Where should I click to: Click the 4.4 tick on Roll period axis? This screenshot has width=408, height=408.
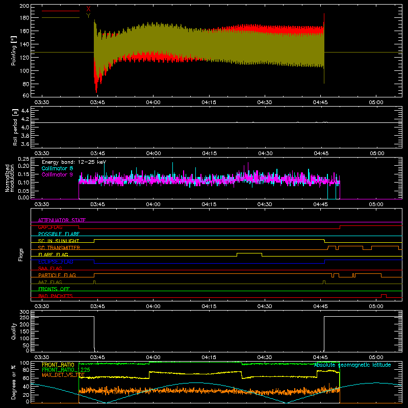point(25,111)
